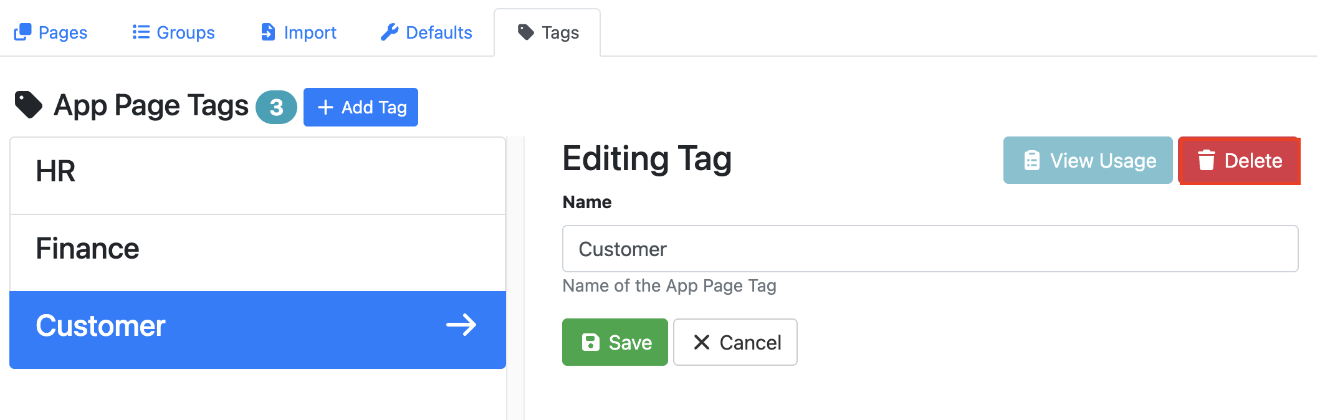Click the plus icon on Add Tag
This screenshot has height=420, width=1325.
coord(325,107)
